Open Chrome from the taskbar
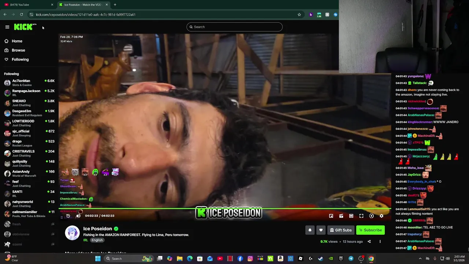Screen dimensions: 469x264 (x=371, y=258)
